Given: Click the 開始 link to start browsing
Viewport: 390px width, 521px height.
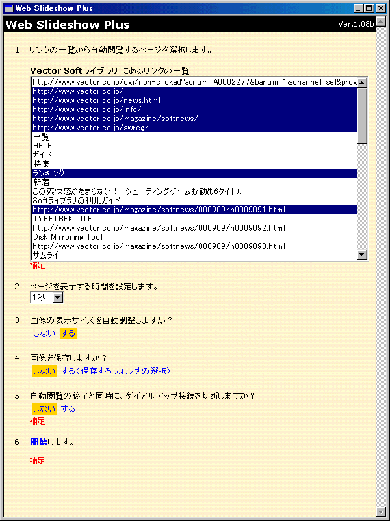Looking at the screenshot, I should tap(39, 442).
